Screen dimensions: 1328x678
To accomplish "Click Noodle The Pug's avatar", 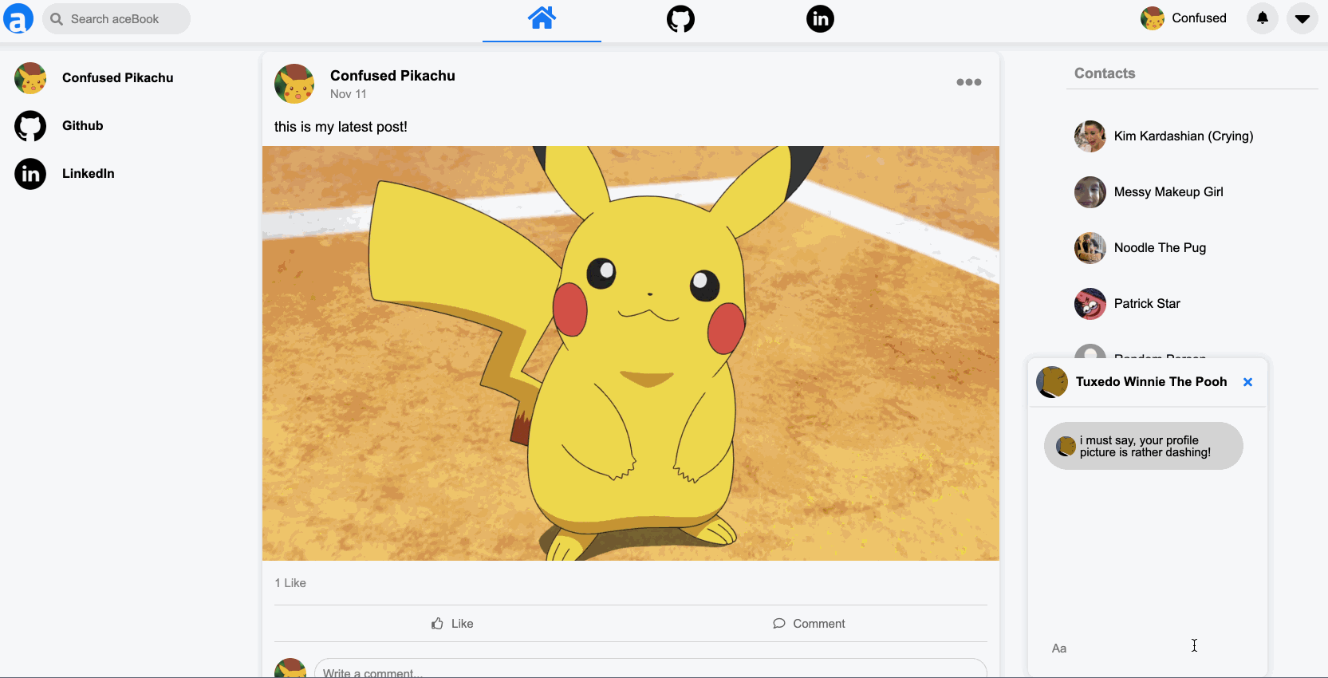I will click(1090, 248).
